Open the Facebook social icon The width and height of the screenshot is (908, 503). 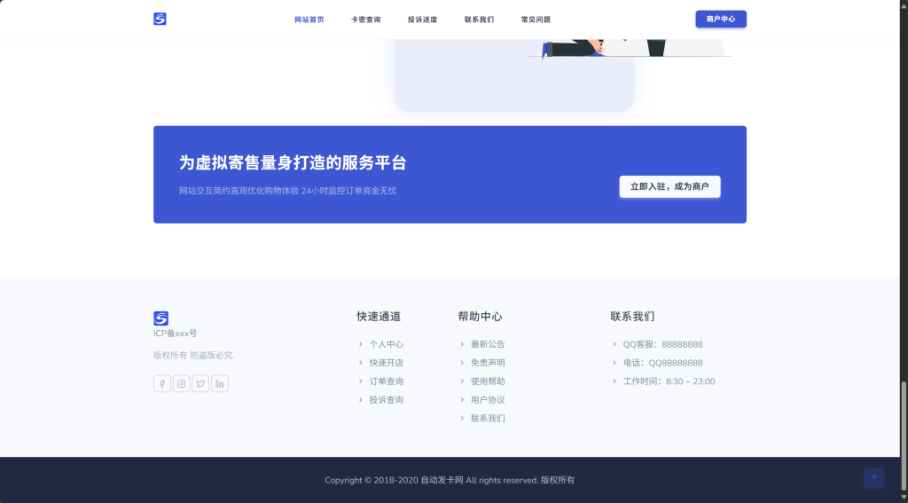coord(162,383)
